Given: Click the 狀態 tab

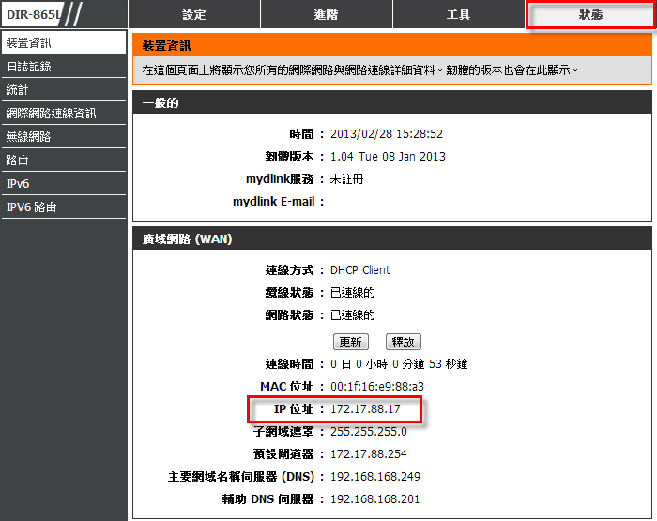Looking at the screenshot, I should 591,15.
